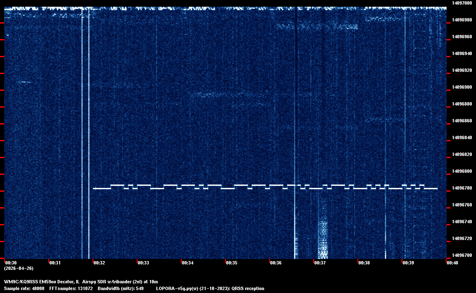
Task: Click the 00:31 time axis label
Action: coord(55,263)
